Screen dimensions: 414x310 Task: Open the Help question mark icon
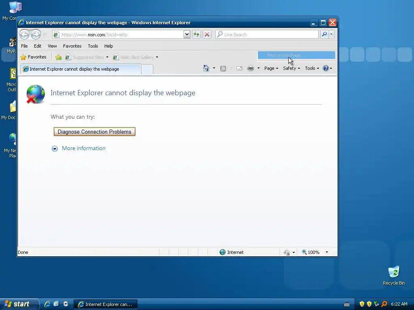tap(327, 68)
